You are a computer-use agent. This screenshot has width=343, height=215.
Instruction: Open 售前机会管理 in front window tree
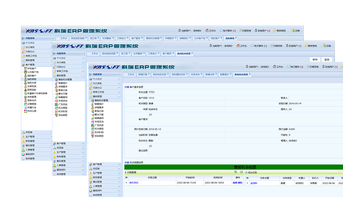point(101,100)
